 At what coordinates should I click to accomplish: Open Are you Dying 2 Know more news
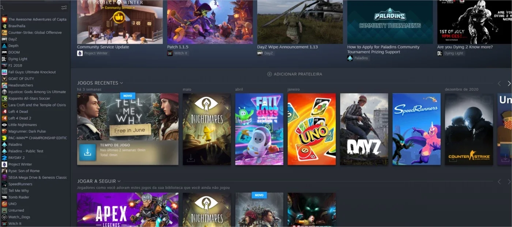pyautogui.click(x=465, y=47)
